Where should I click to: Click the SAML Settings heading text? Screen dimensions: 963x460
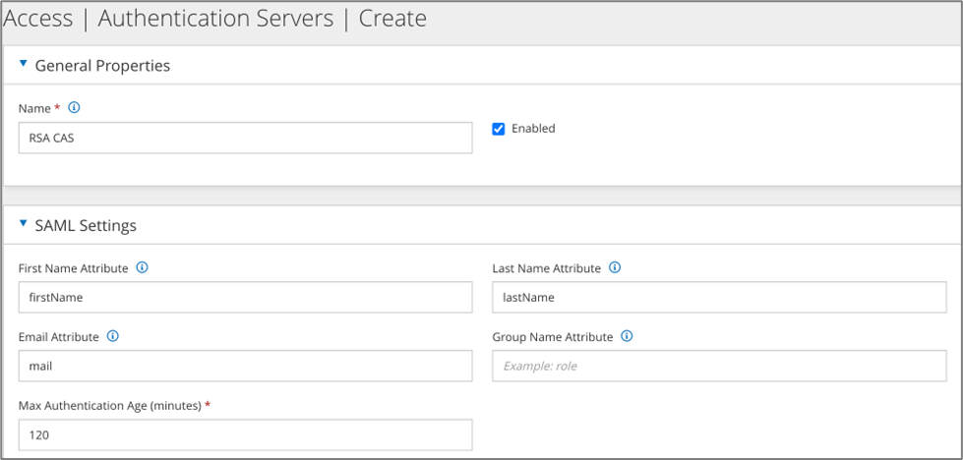click(x=86, y=226)
